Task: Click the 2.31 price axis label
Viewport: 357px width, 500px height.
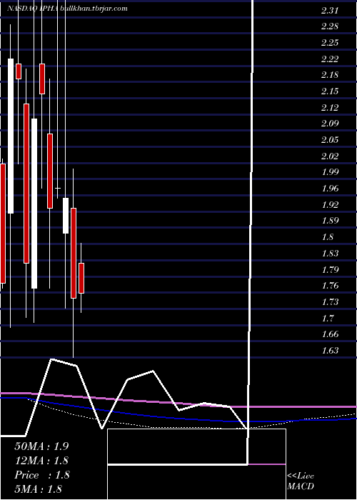Action: coord(329,10)
